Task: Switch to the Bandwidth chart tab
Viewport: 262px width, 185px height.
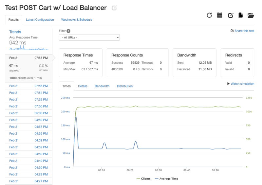Action: [102, 86]
